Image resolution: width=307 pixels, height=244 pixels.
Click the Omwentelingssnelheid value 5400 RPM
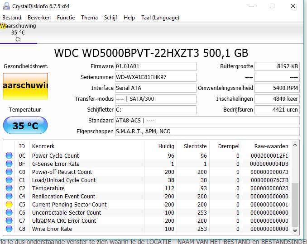pos(277,88)
